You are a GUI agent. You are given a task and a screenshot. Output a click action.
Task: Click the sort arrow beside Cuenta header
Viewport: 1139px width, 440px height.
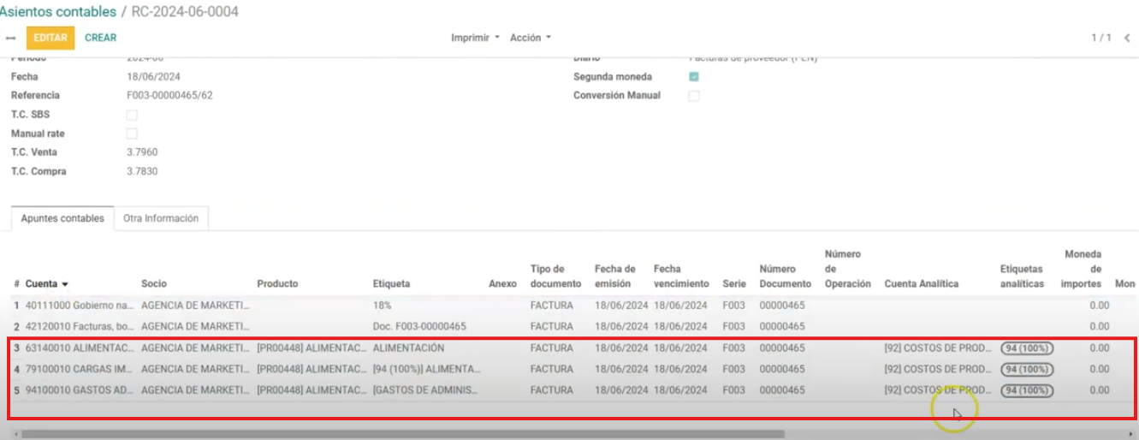coord(65,284)
